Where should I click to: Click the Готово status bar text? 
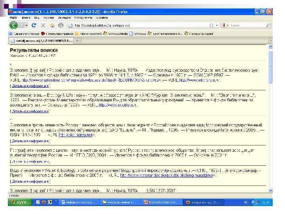pyautogui.click(x=14, y=195)
